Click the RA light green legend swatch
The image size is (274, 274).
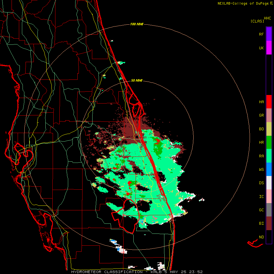(269, 156)
